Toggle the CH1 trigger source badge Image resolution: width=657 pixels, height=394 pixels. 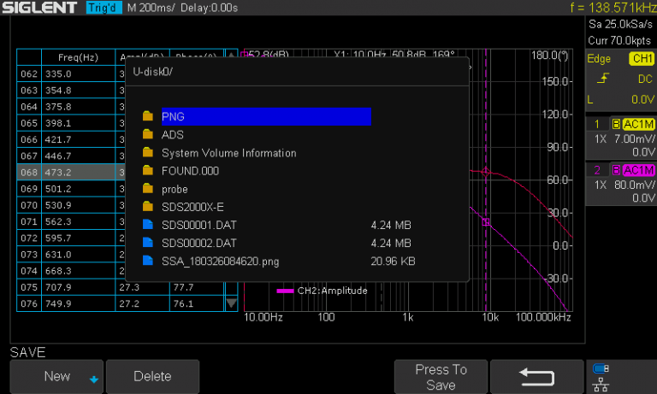click(641, 59)
